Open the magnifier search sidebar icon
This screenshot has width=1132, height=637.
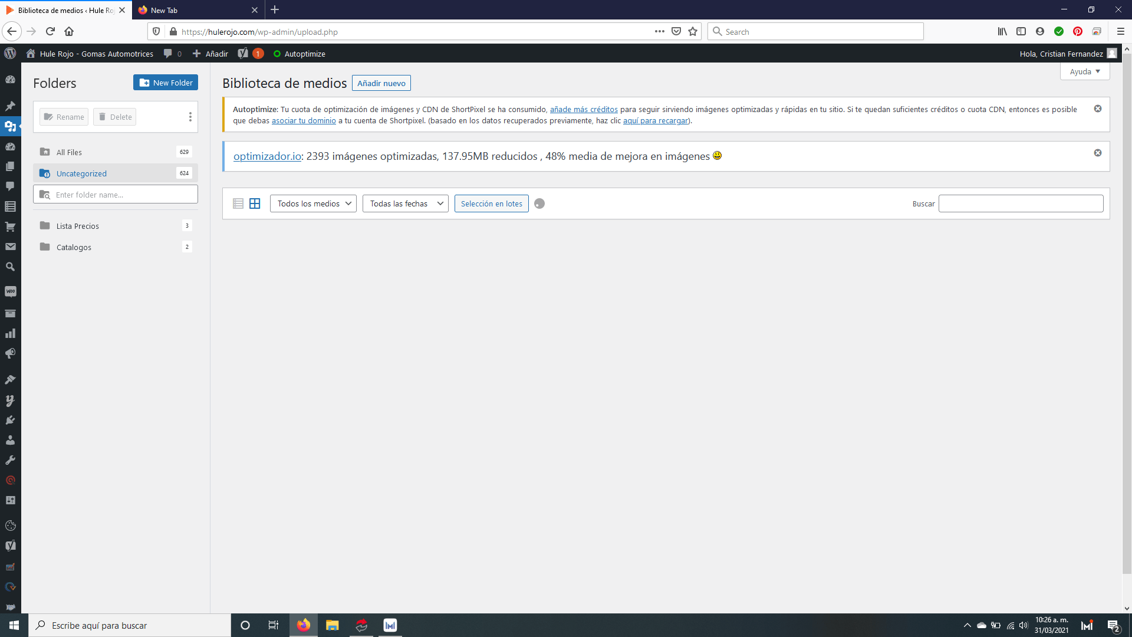[10, 267]
